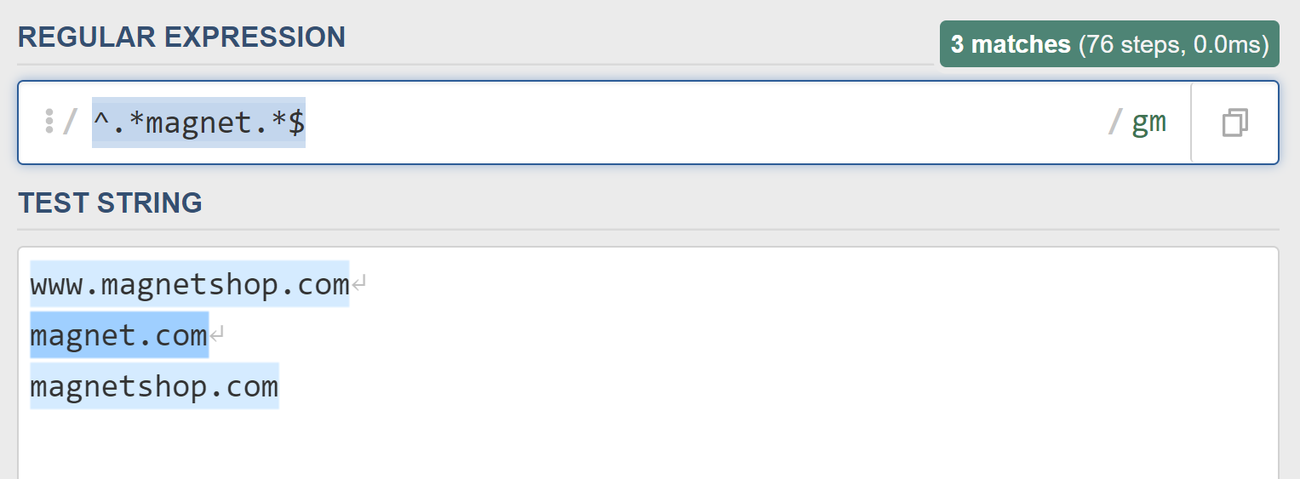
Task: Copy the regex with the clipboard icon
Action: [x=1234, y=123]
